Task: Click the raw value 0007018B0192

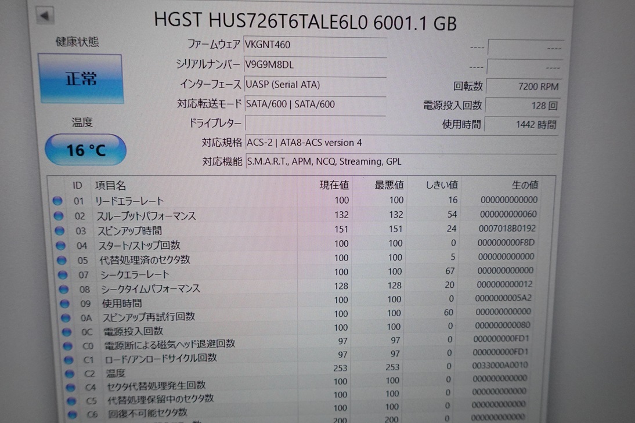Action: pos(507,228)
